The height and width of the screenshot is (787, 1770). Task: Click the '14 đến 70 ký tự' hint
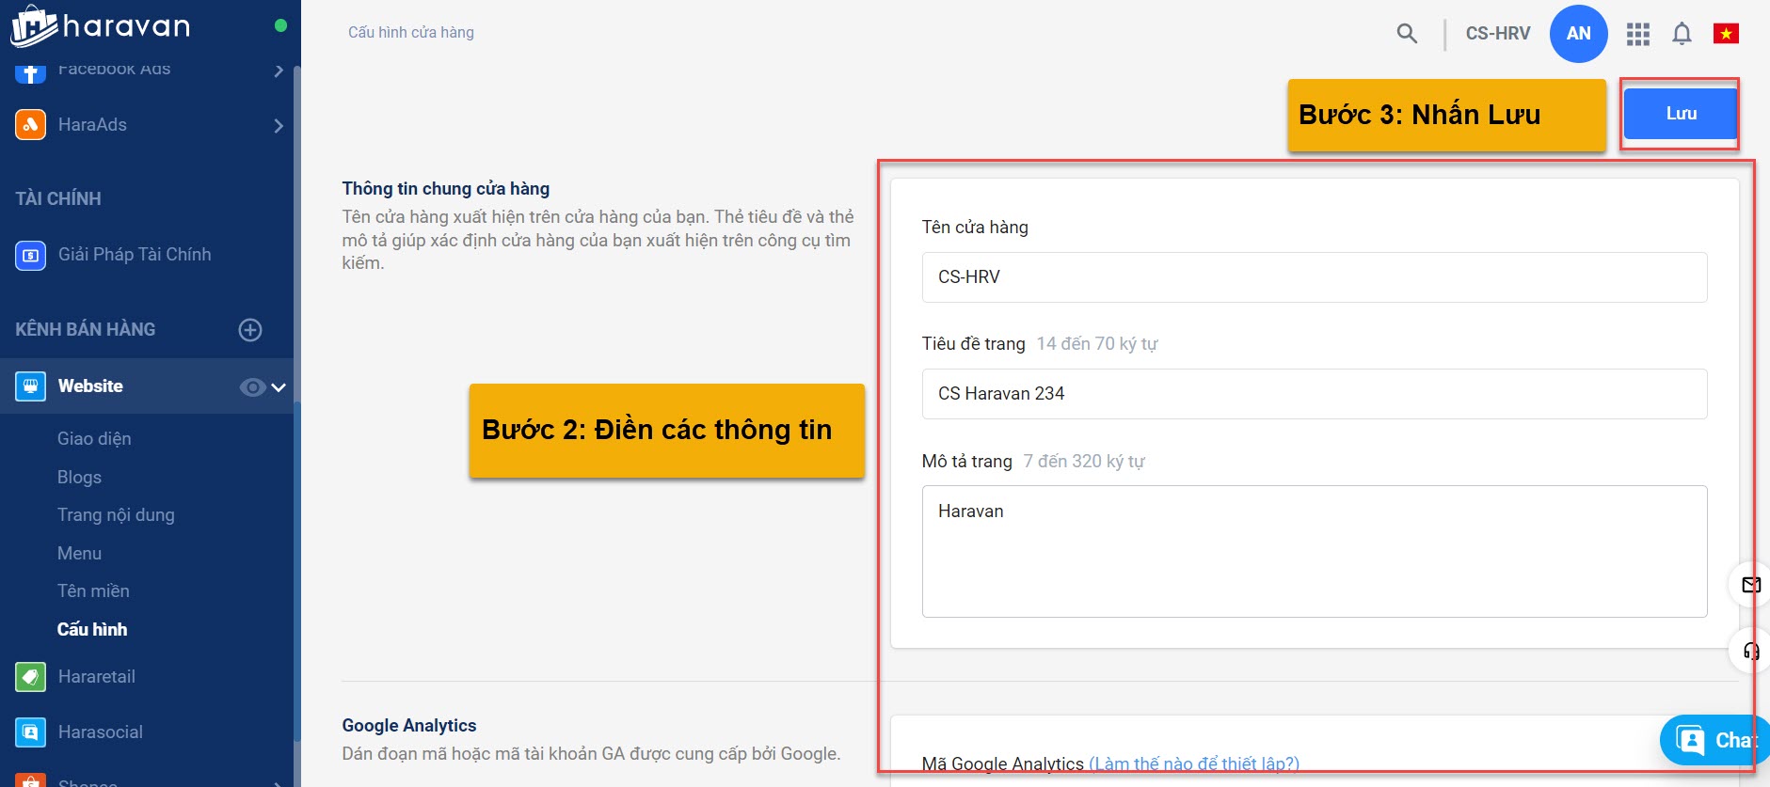(x=1097, y=344)
